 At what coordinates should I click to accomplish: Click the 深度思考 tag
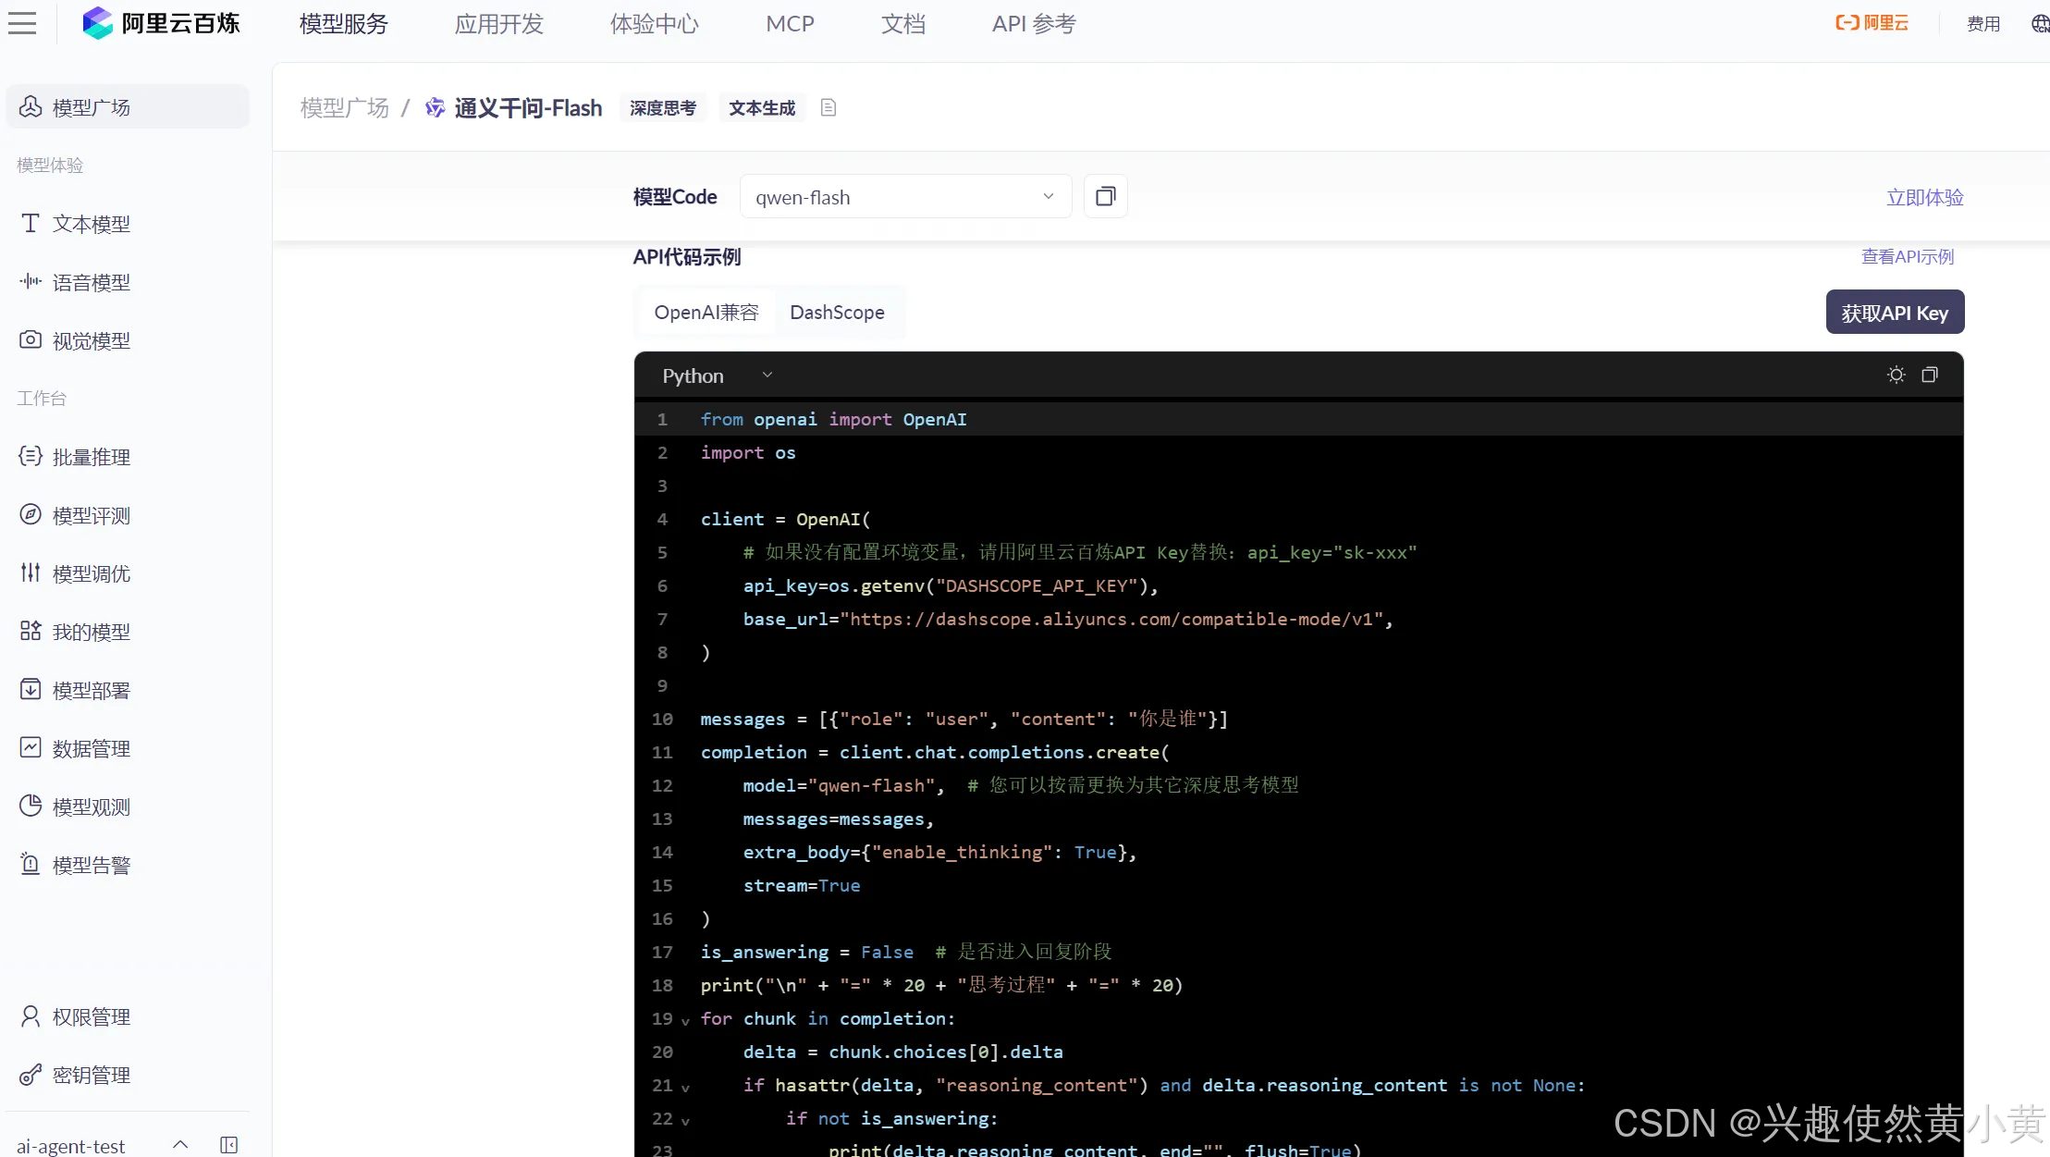pos(663,108)
